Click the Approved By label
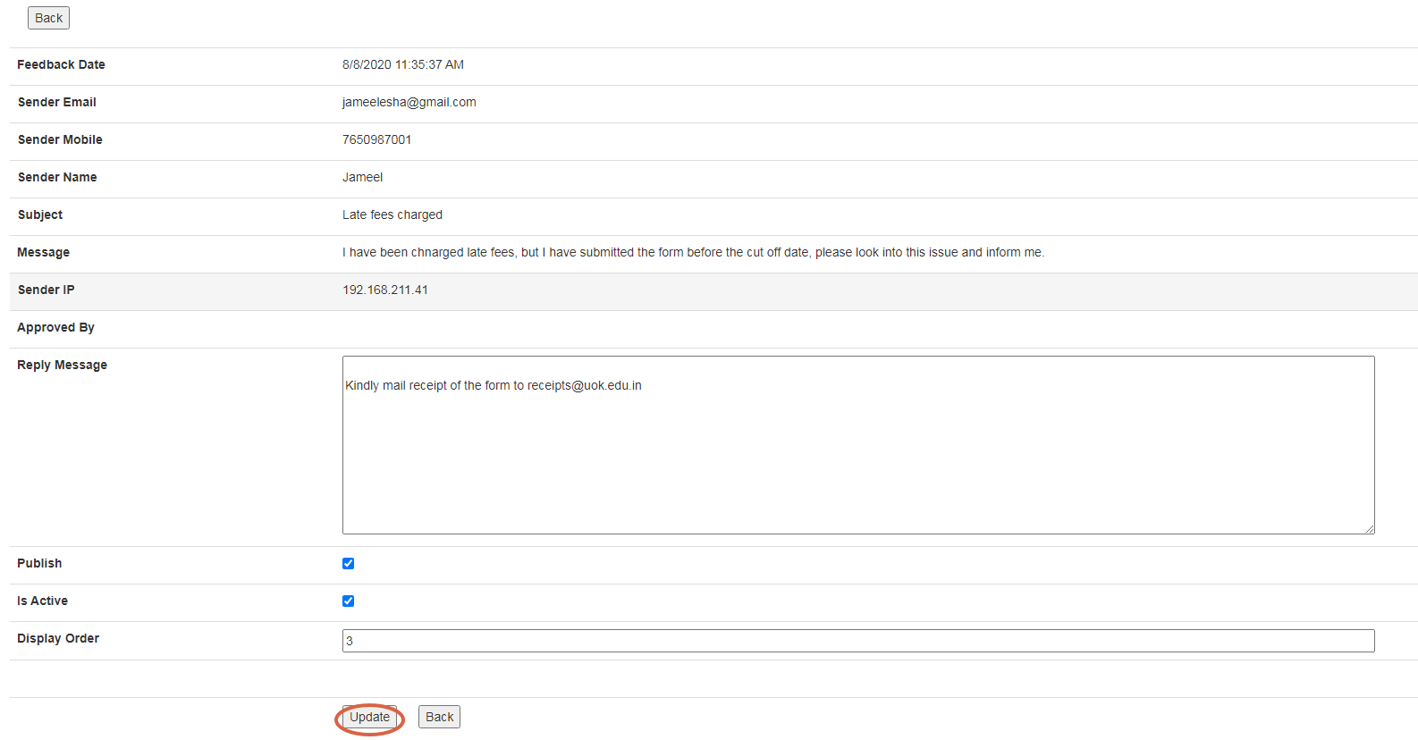1418x740 pixels. (x=55, y=327)
